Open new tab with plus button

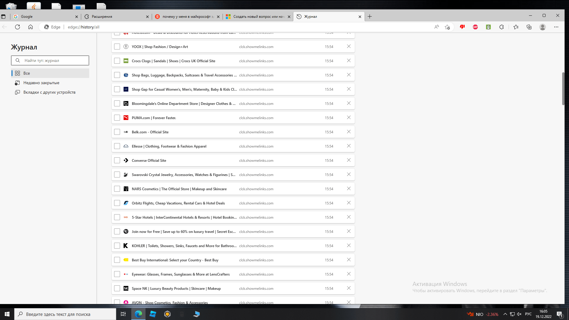click(370, 17)
